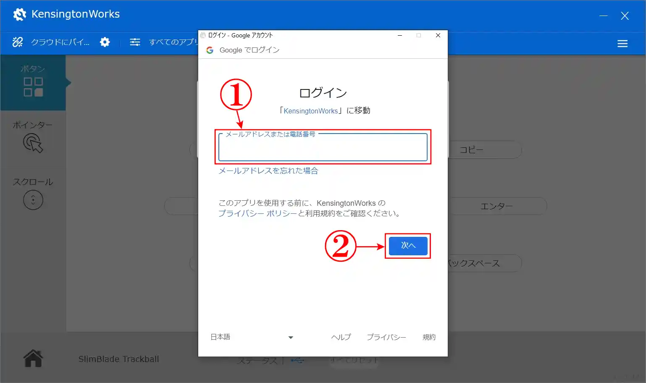Click the エンター button in KensingtonWorks
The width and height of the screenshot is (646, 383).
pos(498,206)
